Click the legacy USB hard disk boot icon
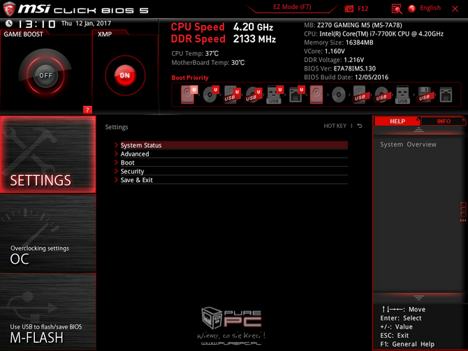Screen dimensions: 468x351 (x=360, y=94)
